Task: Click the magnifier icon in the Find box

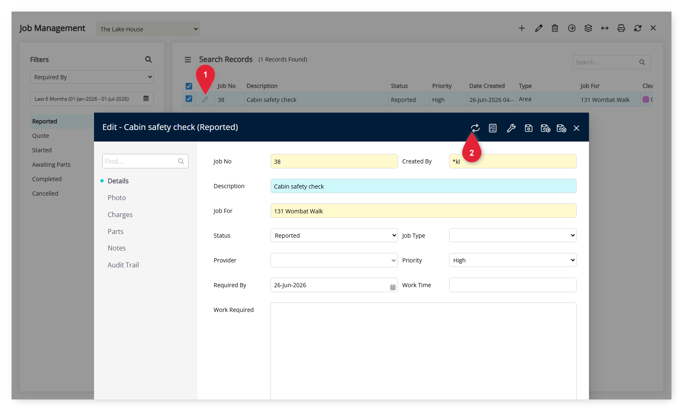Action: pos(181,161)
